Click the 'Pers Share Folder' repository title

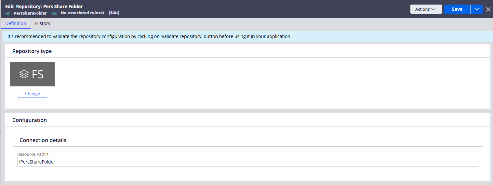[x=63, y=7]
